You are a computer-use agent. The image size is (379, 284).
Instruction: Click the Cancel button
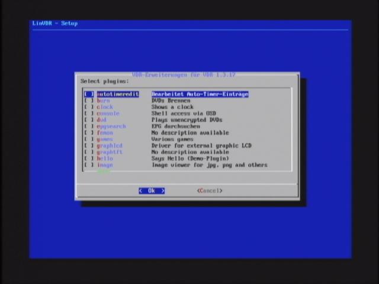pos(210,191)
